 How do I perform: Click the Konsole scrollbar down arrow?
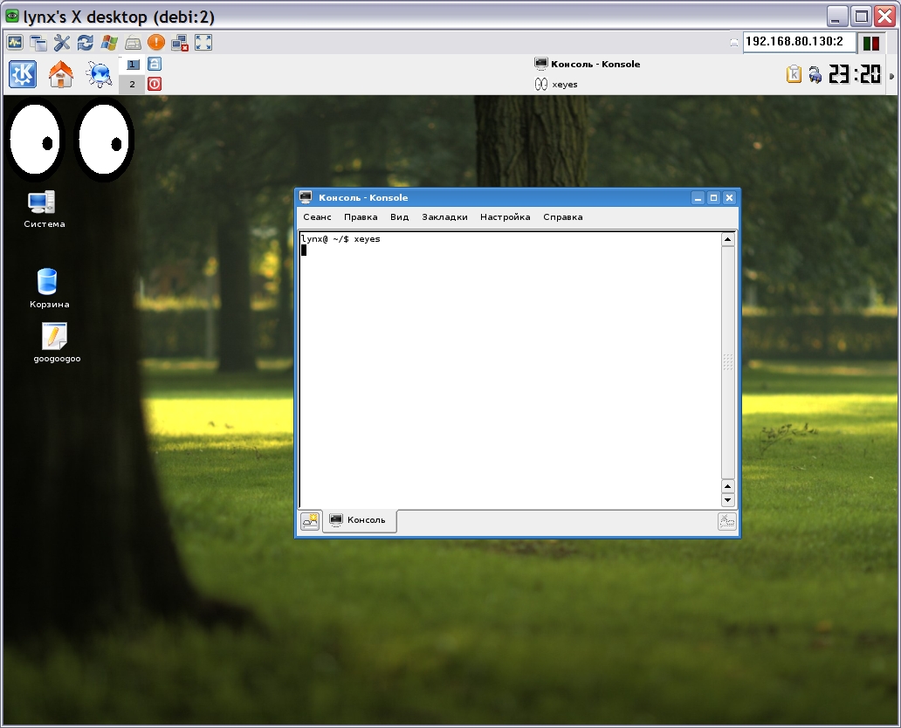(x=728, y=500)
